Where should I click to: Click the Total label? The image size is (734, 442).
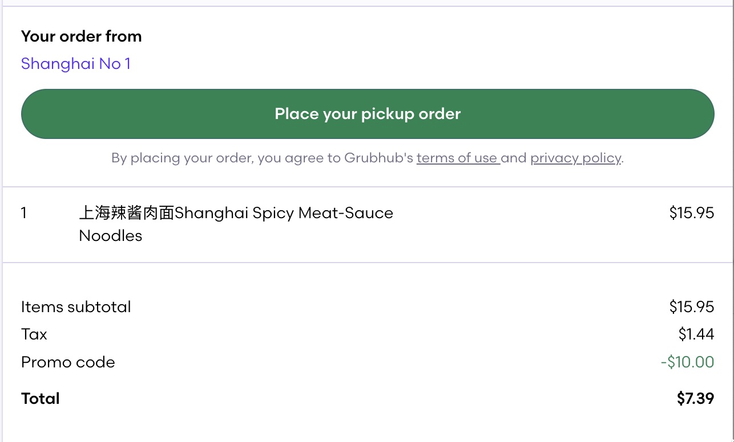click(40, 398)
